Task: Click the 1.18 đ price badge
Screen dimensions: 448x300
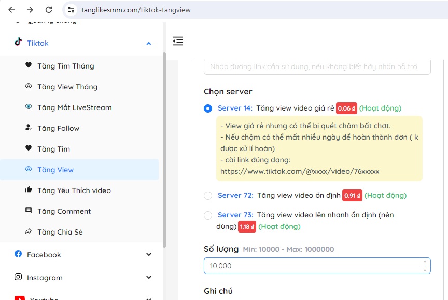Action: (x=247, y=227)
